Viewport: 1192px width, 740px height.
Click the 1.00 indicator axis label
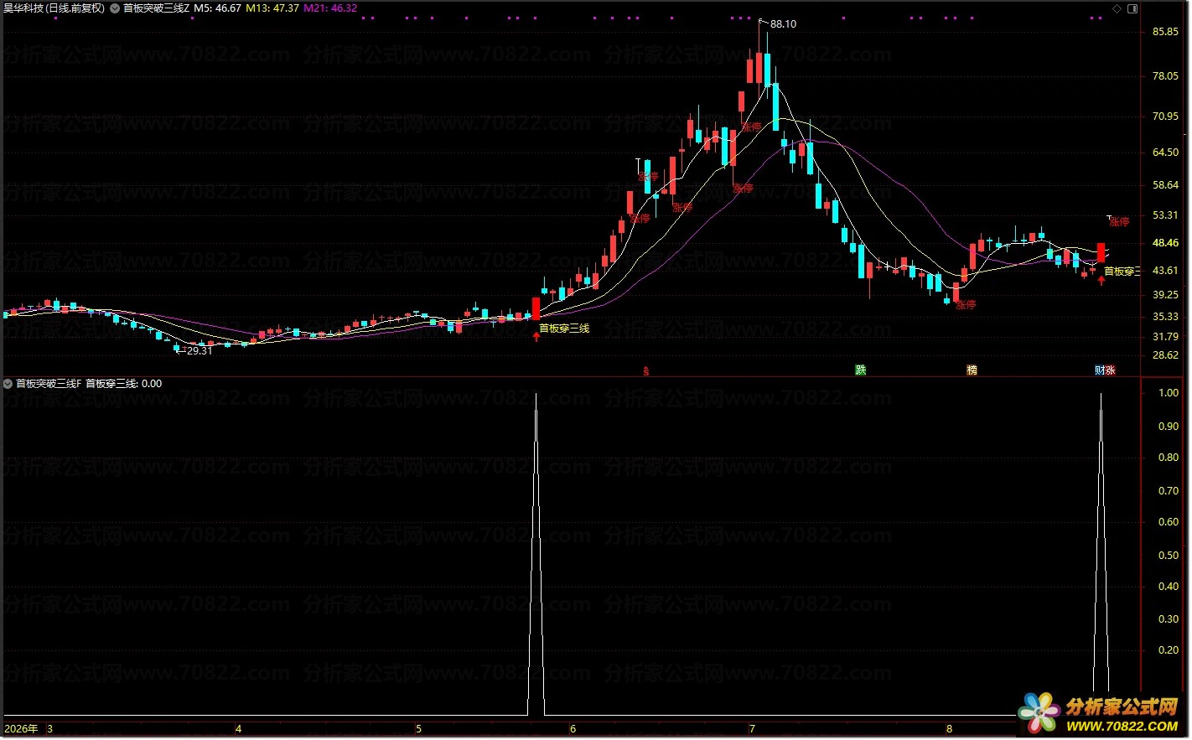[1169, 393]
